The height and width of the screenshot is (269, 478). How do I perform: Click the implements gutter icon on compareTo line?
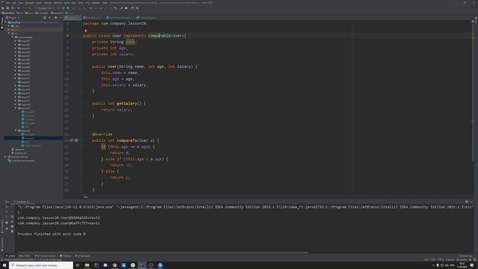(72, 140)
